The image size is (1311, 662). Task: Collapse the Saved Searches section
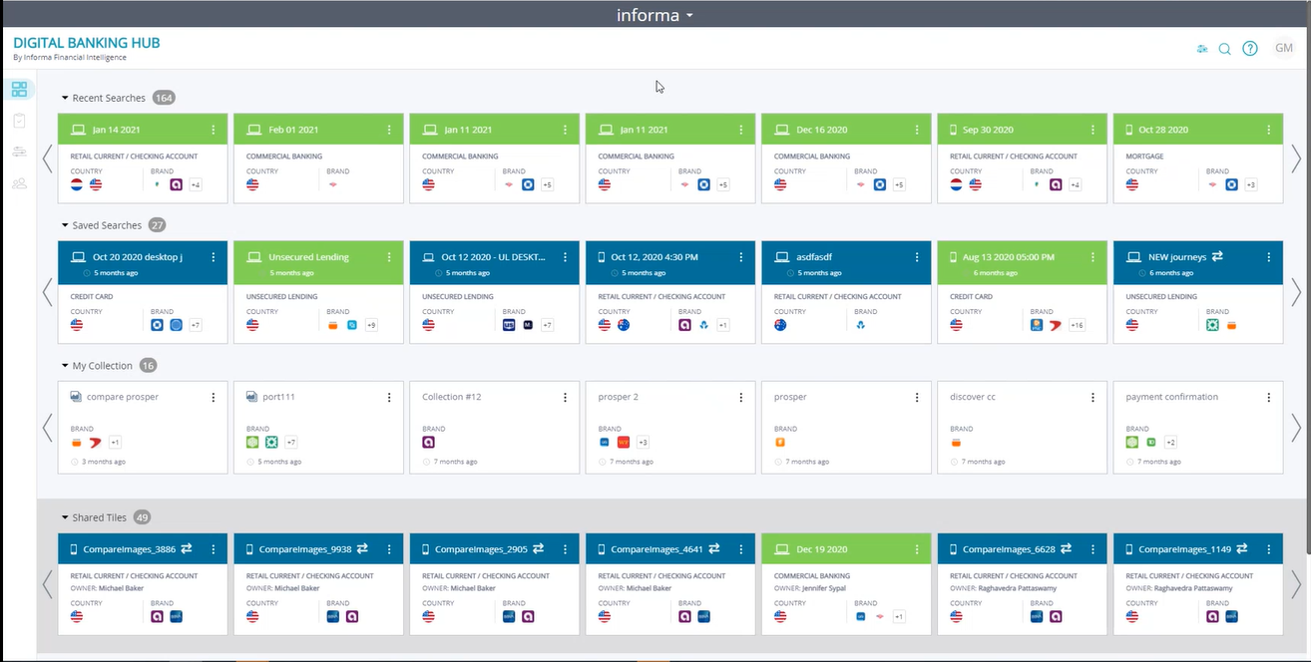click(x=66, y=225)
